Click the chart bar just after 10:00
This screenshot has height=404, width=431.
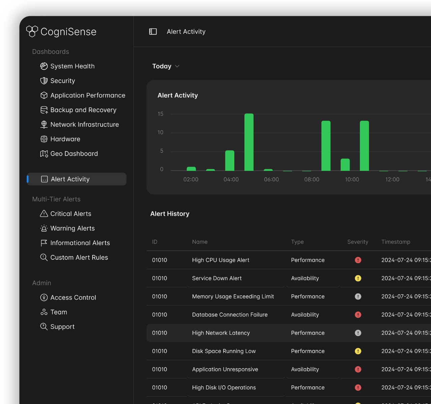[364, 146]
